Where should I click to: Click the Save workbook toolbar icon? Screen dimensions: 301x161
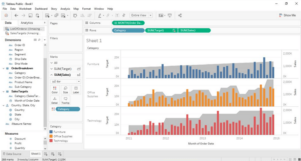tap(30, 15)
